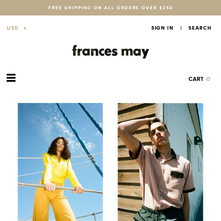Expand the site menu via three-bar icon
The width and height of the screenshot is (221, 221).
point(11,78)
